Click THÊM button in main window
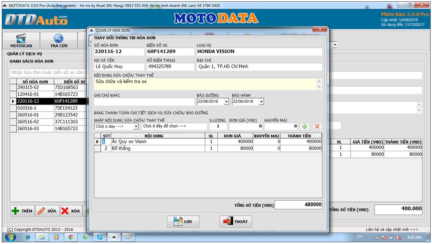Image resolution: width=432 pixels, height=244 pixels. pos(23,211)
